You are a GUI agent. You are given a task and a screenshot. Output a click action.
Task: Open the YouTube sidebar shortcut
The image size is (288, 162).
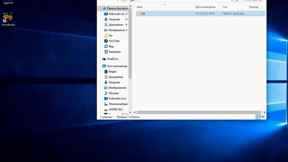coord(112,41)
